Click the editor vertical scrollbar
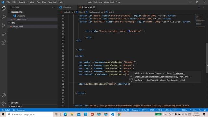Image resolution: width=208 pixels, height=117 pixels. point(207,58)
